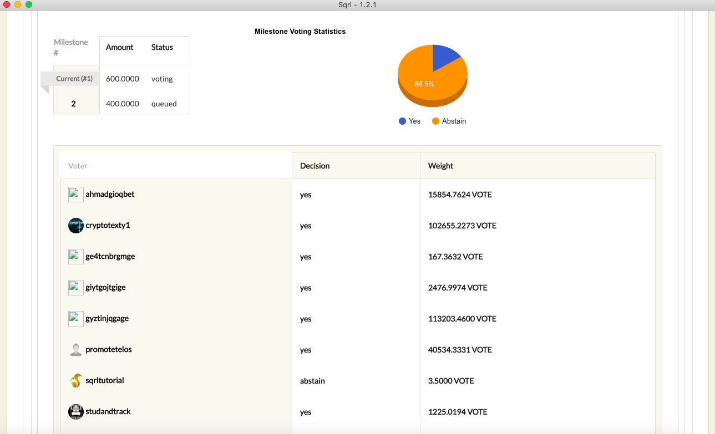
Task: Click weight 102655.2273 VOTE
Action: pyautogui.click(x=462, y=226)
